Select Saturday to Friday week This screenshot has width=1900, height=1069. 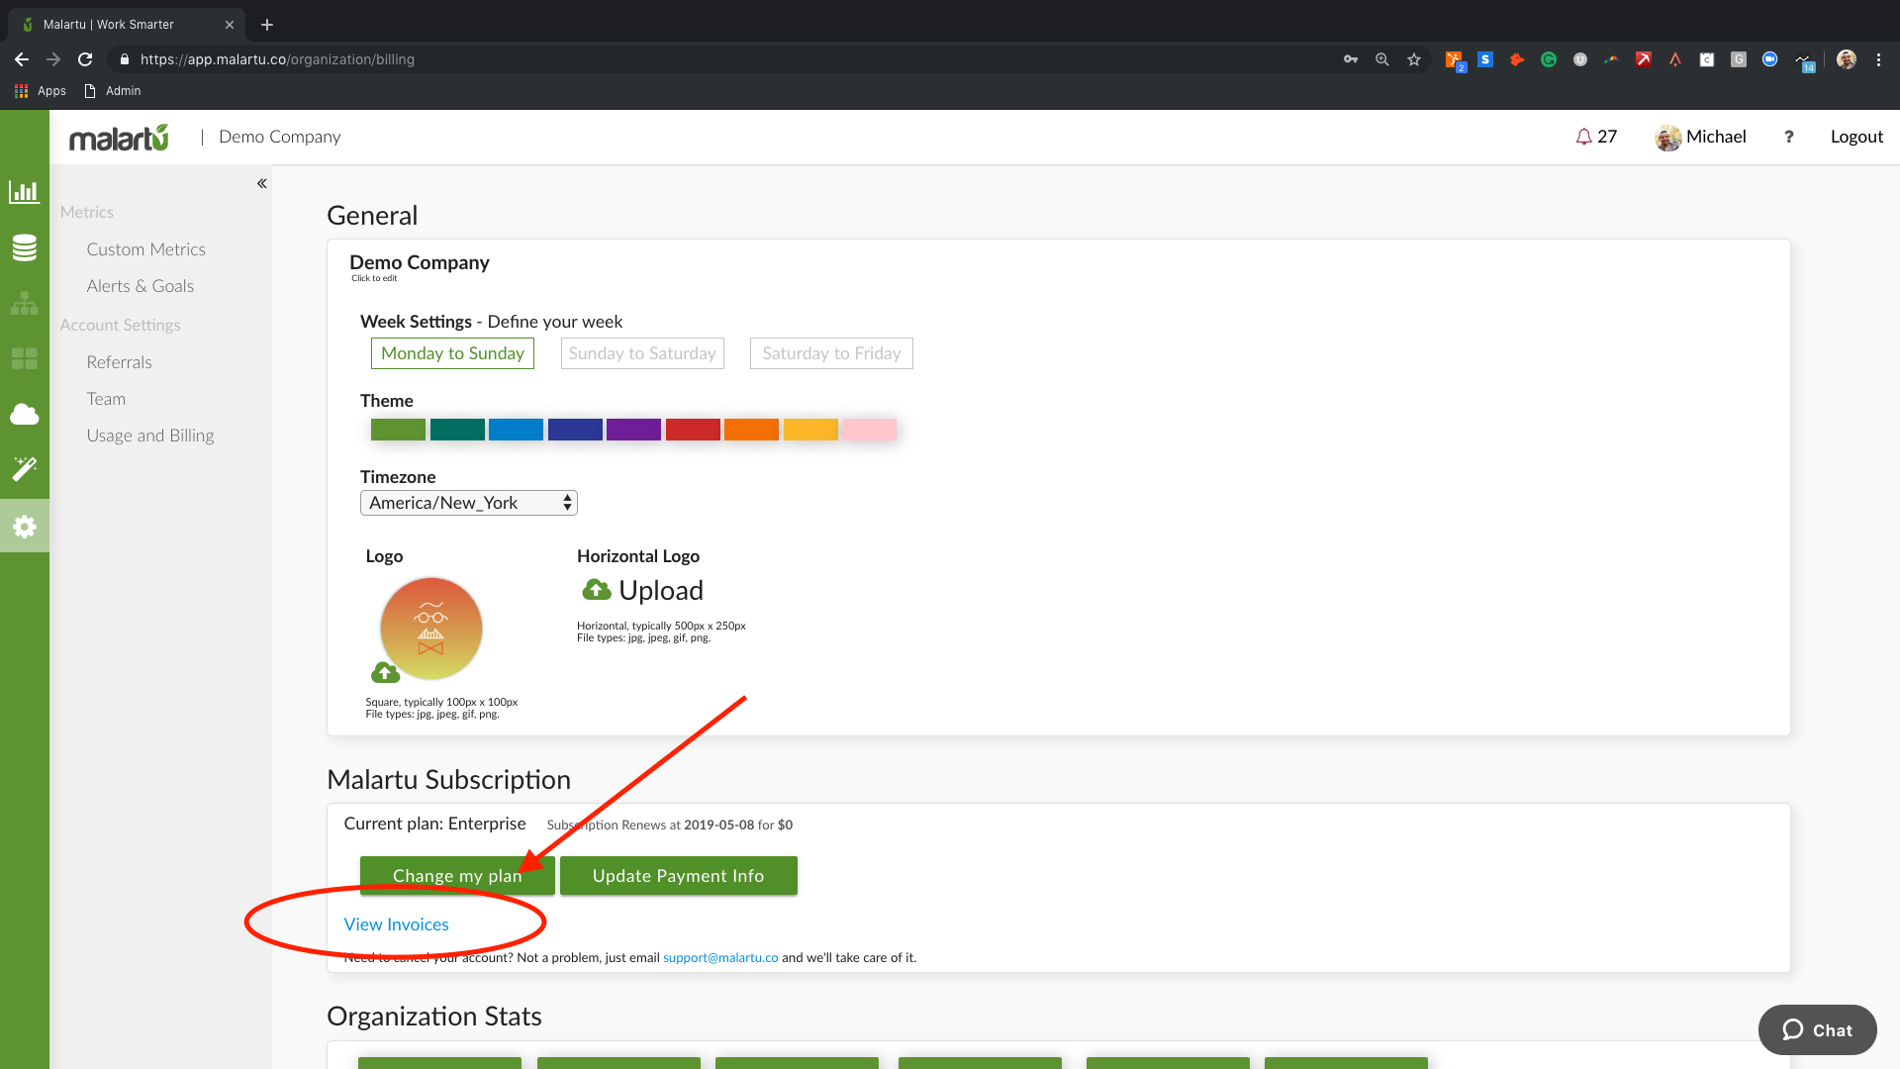[x=831, y=353]
